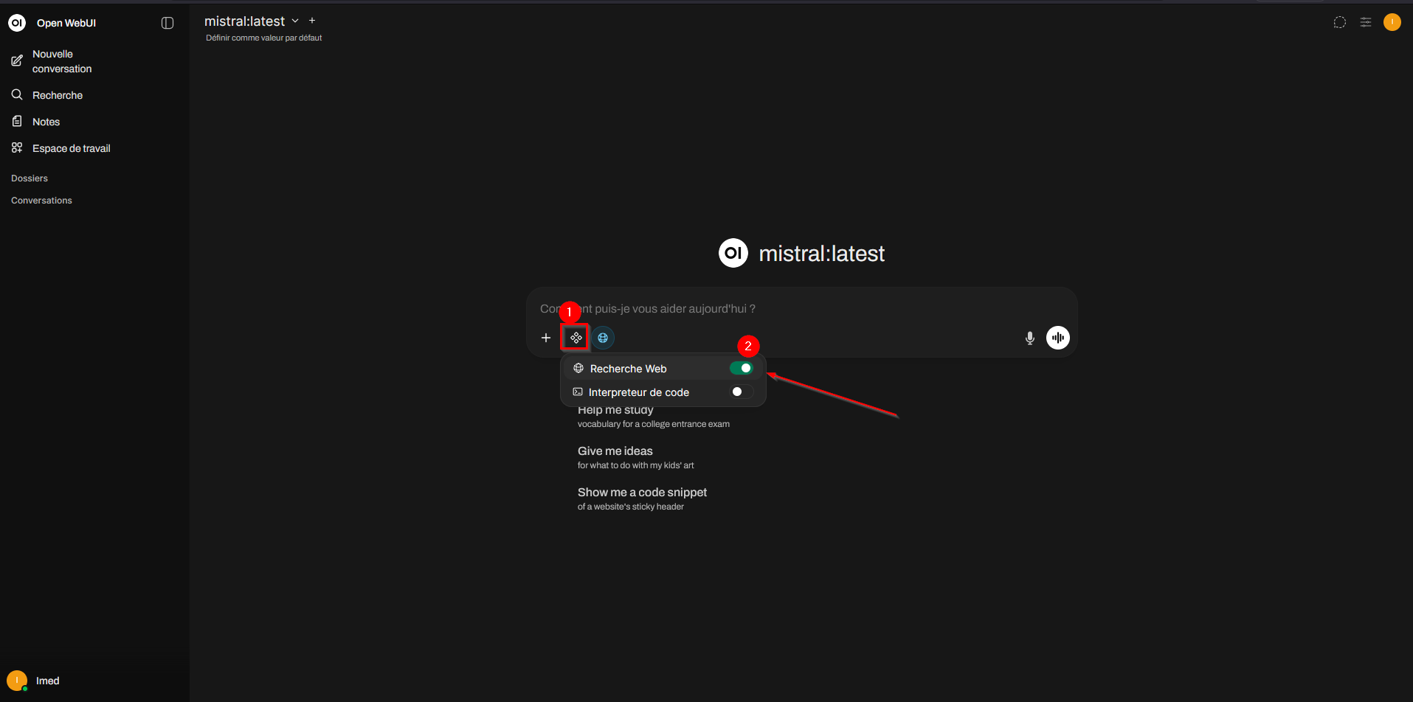Add a new model with the plus icon
The image size is (1413, 702).
coord(311,20)
